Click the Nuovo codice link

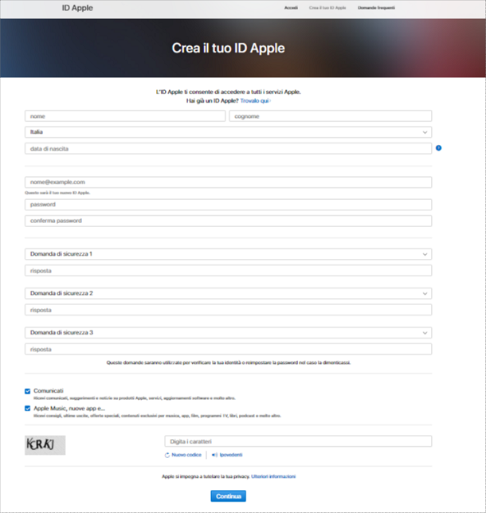coord(186,455)
